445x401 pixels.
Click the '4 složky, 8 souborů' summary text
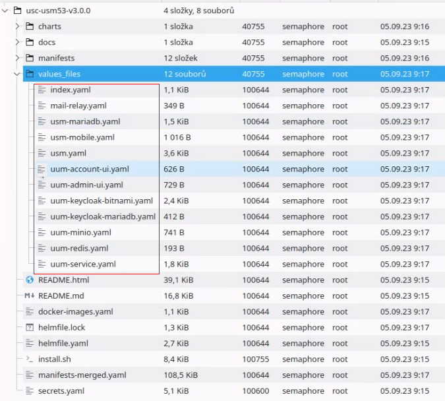(x=199, y=11)
